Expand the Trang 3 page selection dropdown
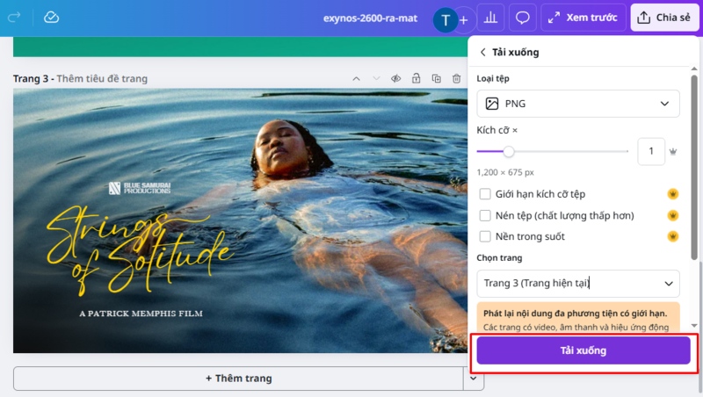 click(577, 283)
